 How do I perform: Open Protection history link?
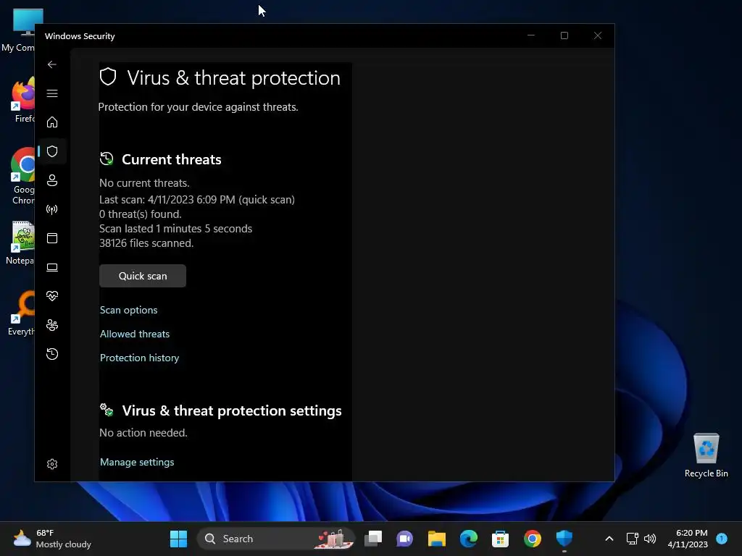tap(140, 358)
